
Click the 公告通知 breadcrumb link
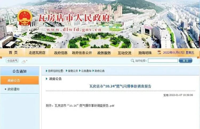tap(86, 71)
